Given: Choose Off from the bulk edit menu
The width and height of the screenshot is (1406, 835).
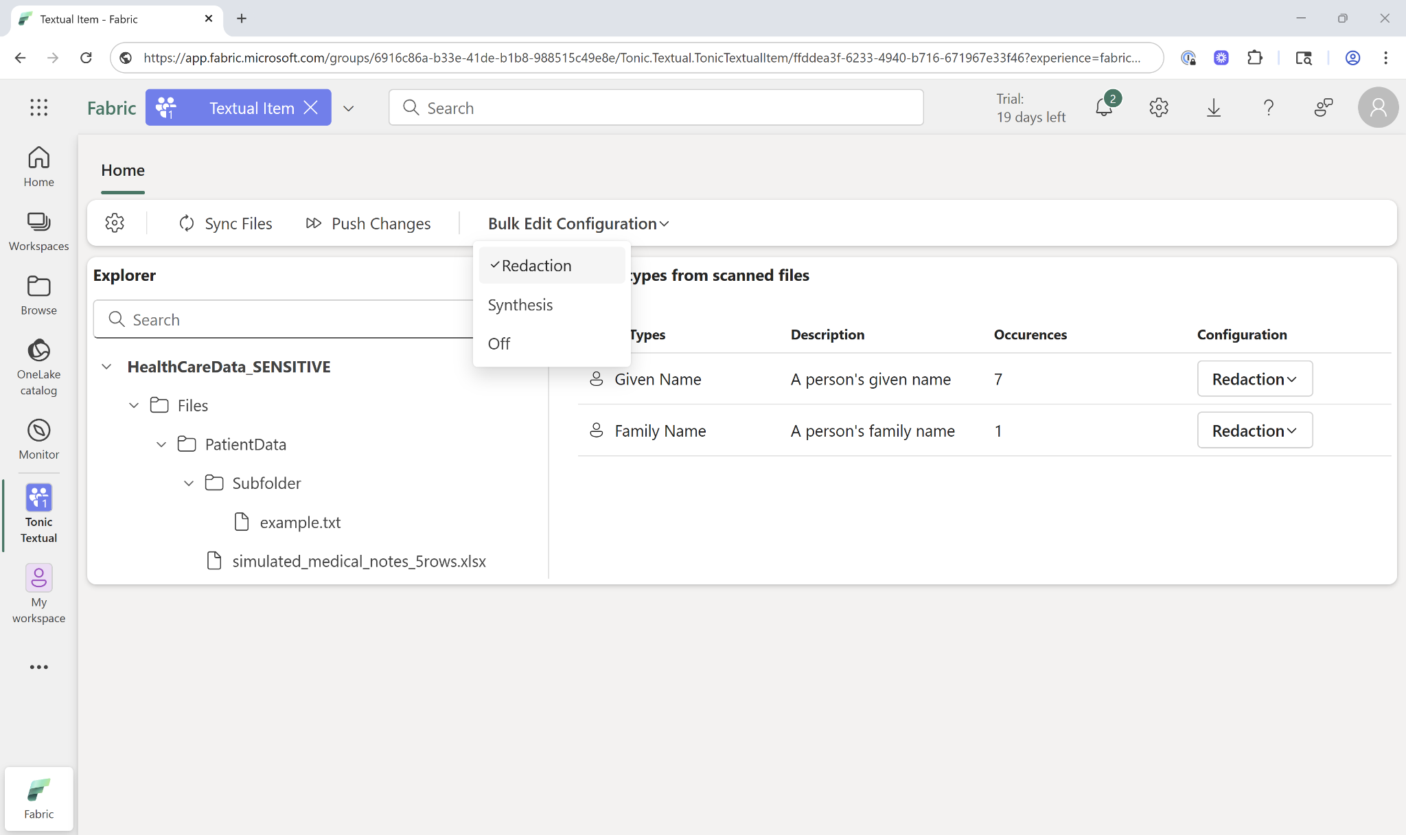Looking at the screenshot, I should 499,343.
